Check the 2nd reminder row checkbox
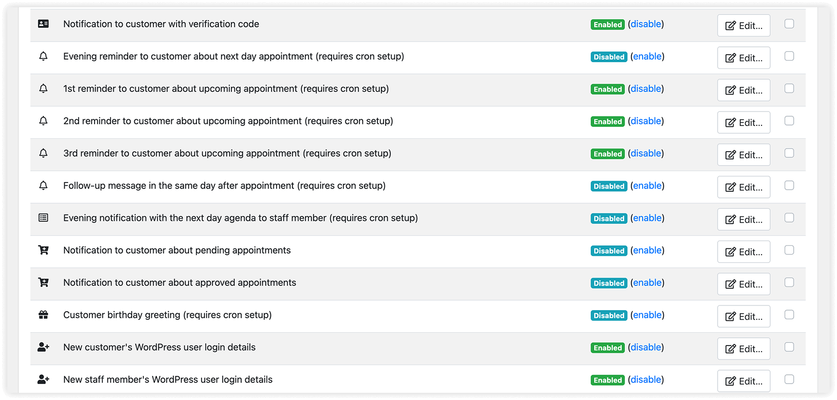Image resolution: width=837 pixels, height=400 pixels. pyautogui.click(x=789, y=121)
